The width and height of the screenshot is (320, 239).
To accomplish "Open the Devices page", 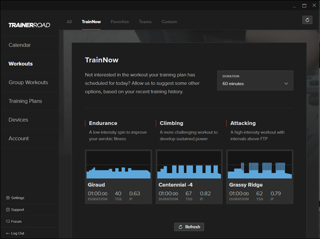I will pos(30,119).
